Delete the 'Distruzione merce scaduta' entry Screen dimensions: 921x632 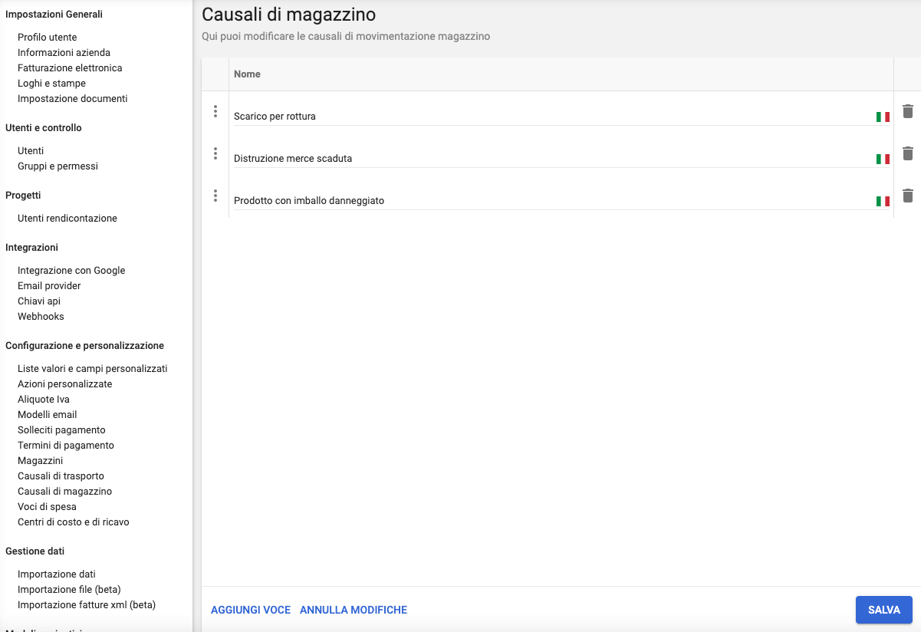(x=908, y=154)
